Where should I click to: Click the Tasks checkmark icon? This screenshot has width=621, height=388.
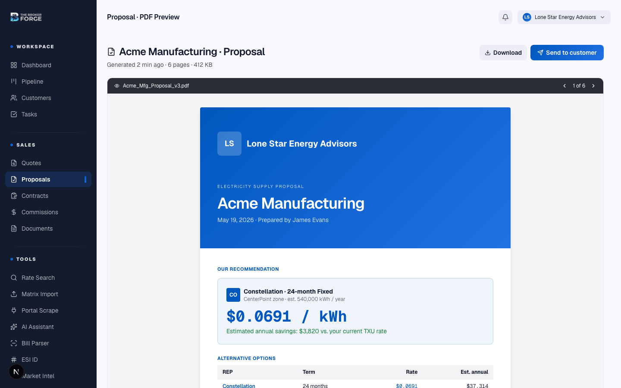click(14, 114)
